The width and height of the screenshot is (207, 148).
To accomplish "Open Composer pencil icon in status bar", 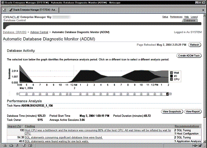I will [x=24, y=146].
